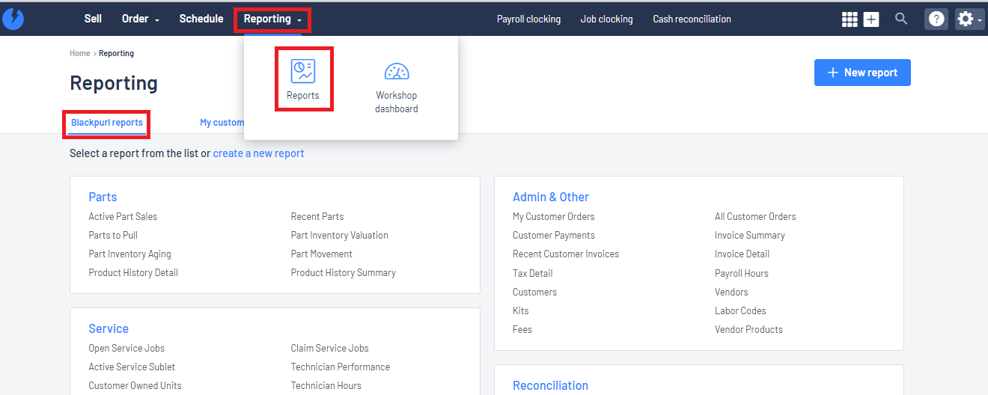The height and width of the screenshot is (395, 988).
Task: Open the search magnifier icon
Action: click(x=901, y=19)
